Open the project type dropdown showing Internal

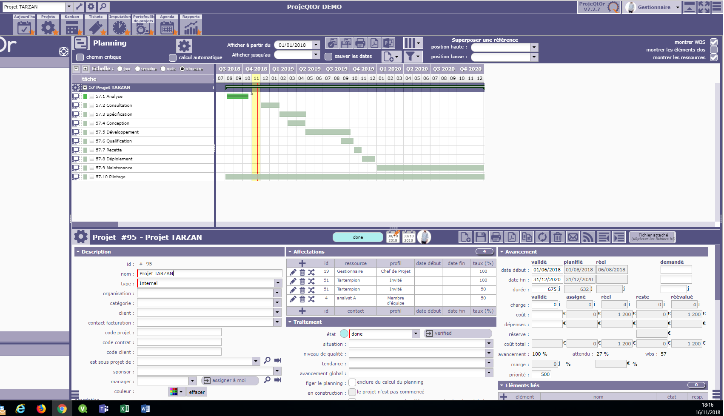point(278,283)
